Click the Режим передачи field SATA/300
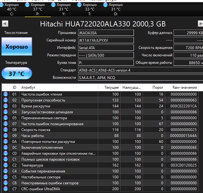The height and width of the screenshot is (193, 203). click(x=106, y=55)
